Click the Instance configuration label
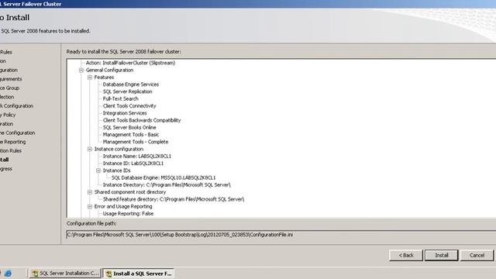Screen dimensions: 496x279 click(119, 149)
